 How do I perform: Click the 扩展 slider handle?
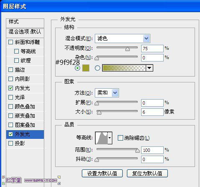click(97, 103)
